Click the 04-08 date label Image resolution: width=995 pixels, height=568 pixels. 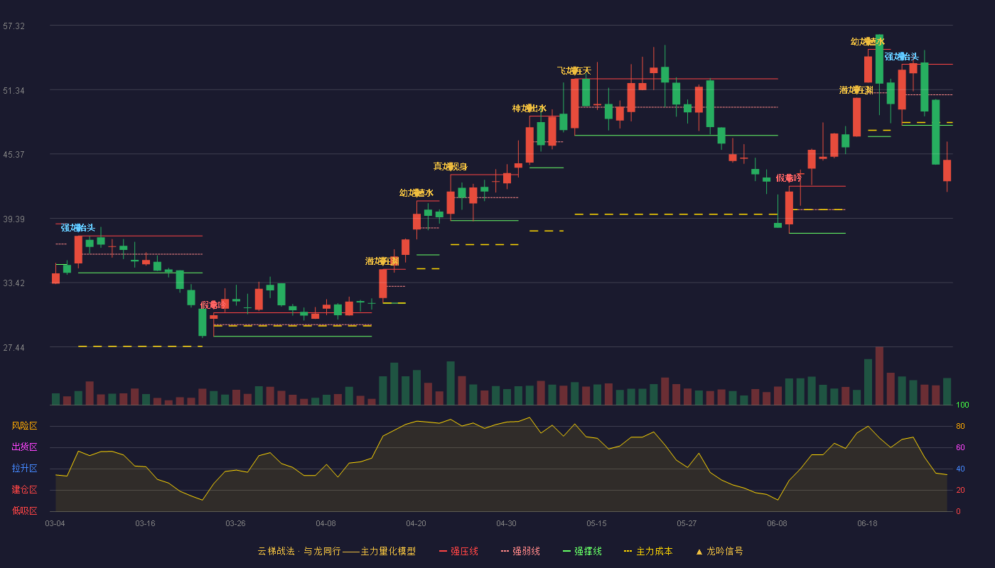[326, 523]
